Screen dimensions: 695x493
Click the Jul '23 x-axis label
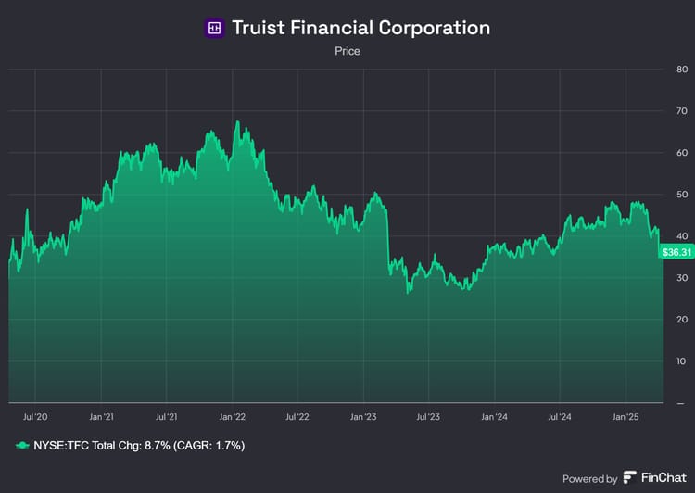point(428,418)
